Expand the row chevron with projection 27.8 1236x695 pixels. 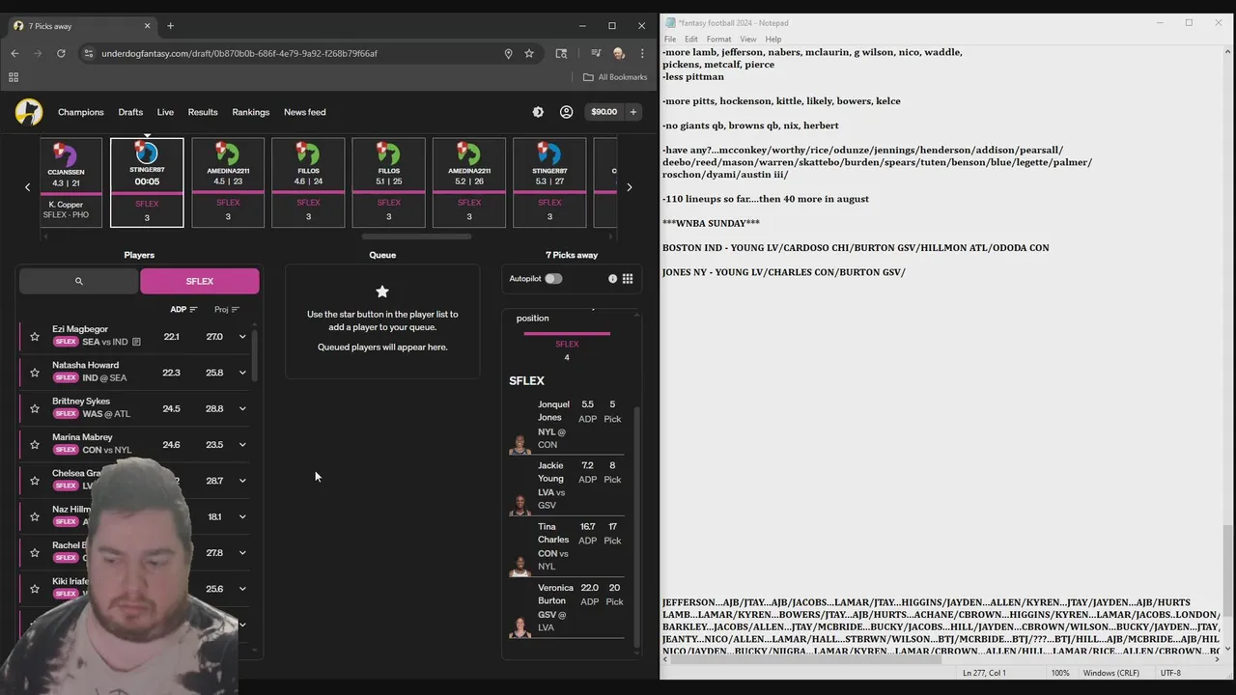(x=242, y=553)
